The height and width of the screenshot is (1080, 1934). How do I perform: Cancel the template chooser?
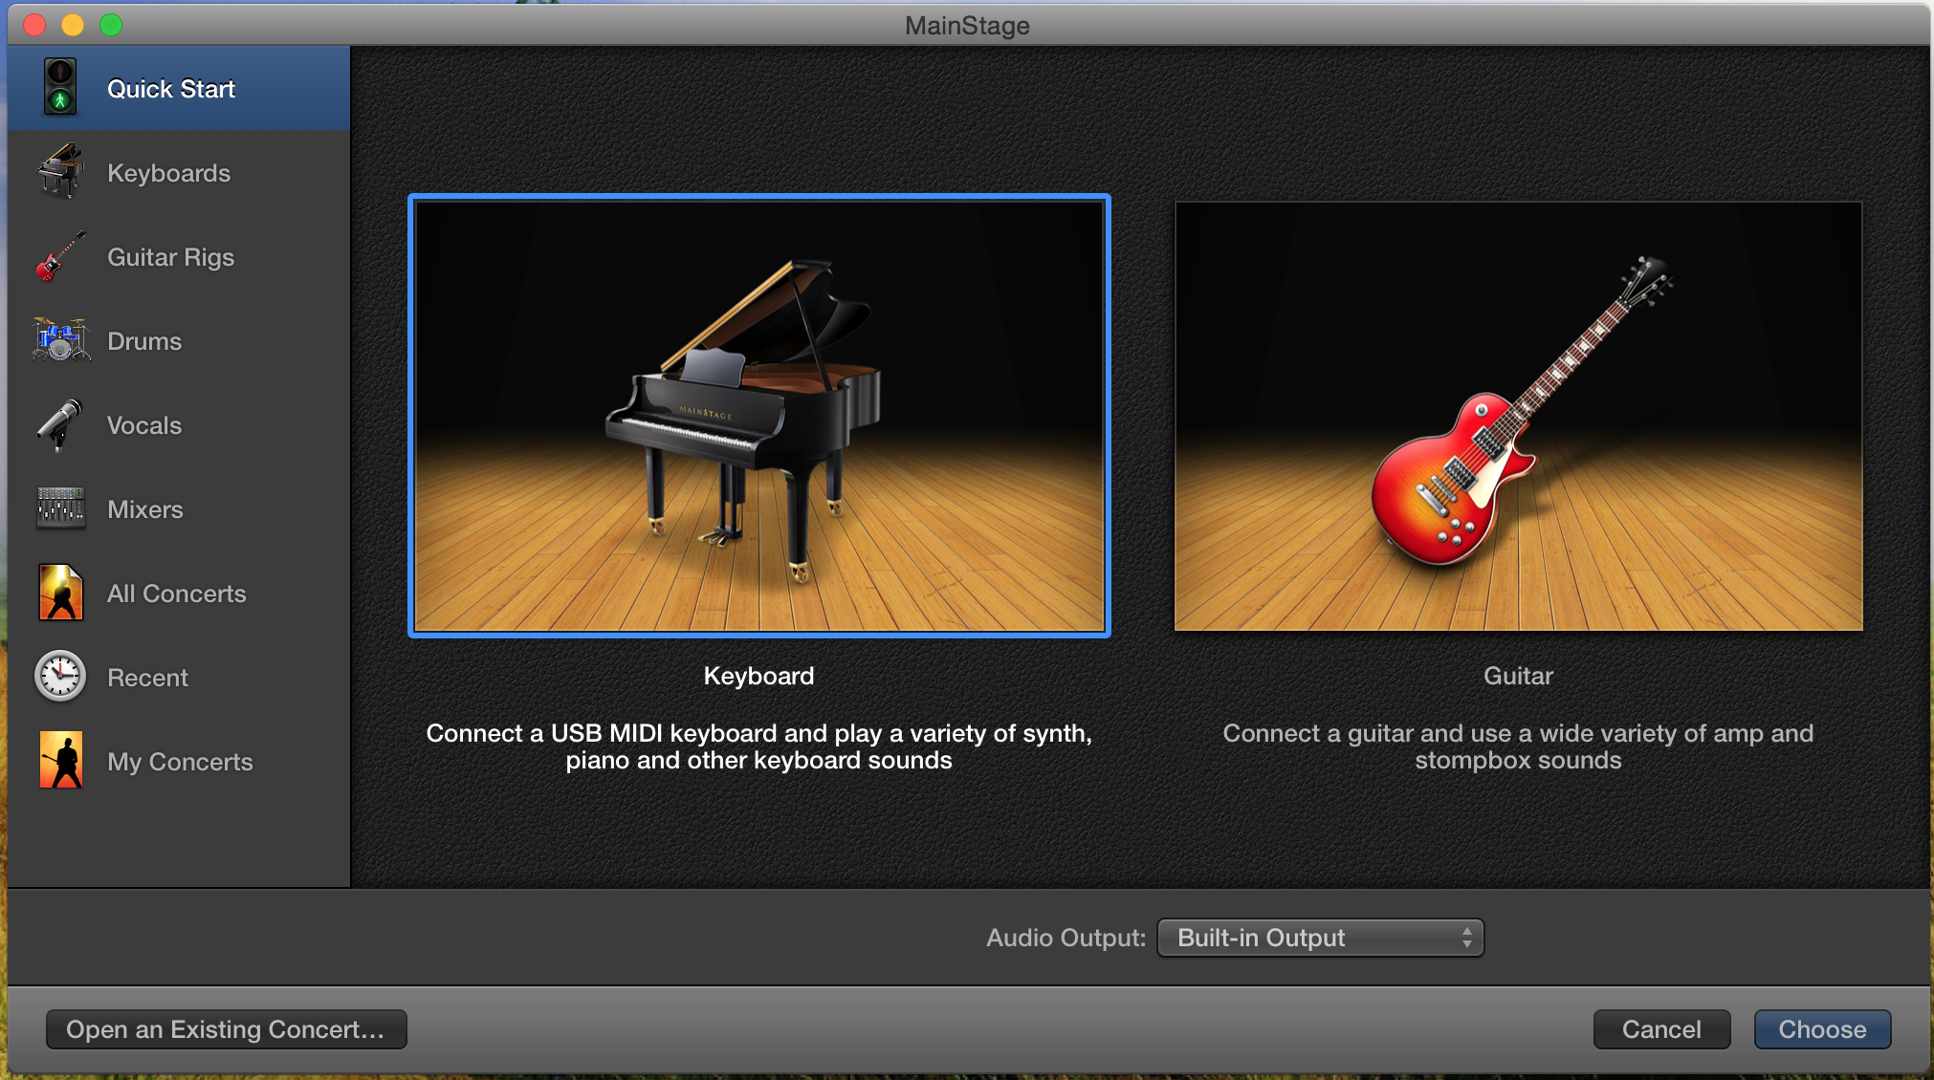tap(1662, 1029)
